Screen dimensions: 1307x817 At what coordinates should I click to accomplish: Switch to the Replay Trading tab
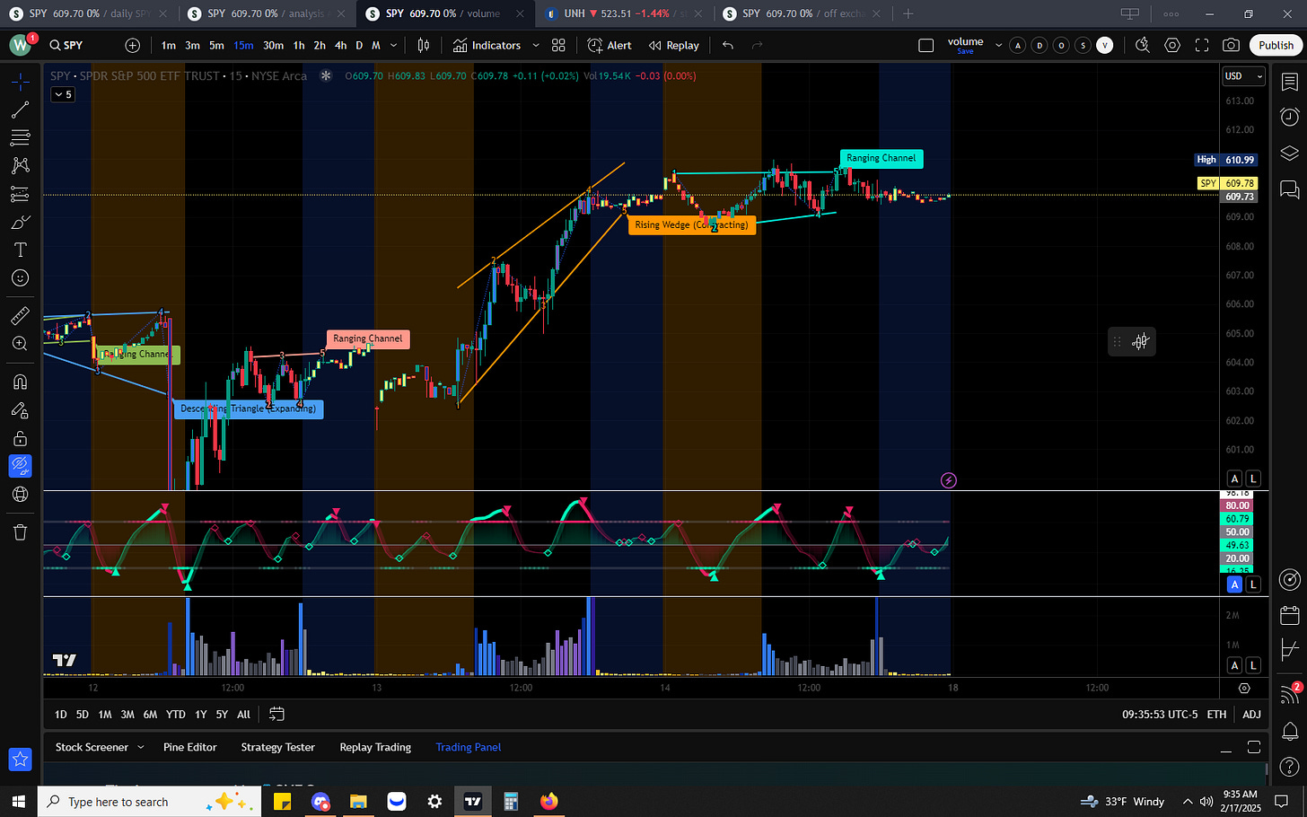[375, 747]
